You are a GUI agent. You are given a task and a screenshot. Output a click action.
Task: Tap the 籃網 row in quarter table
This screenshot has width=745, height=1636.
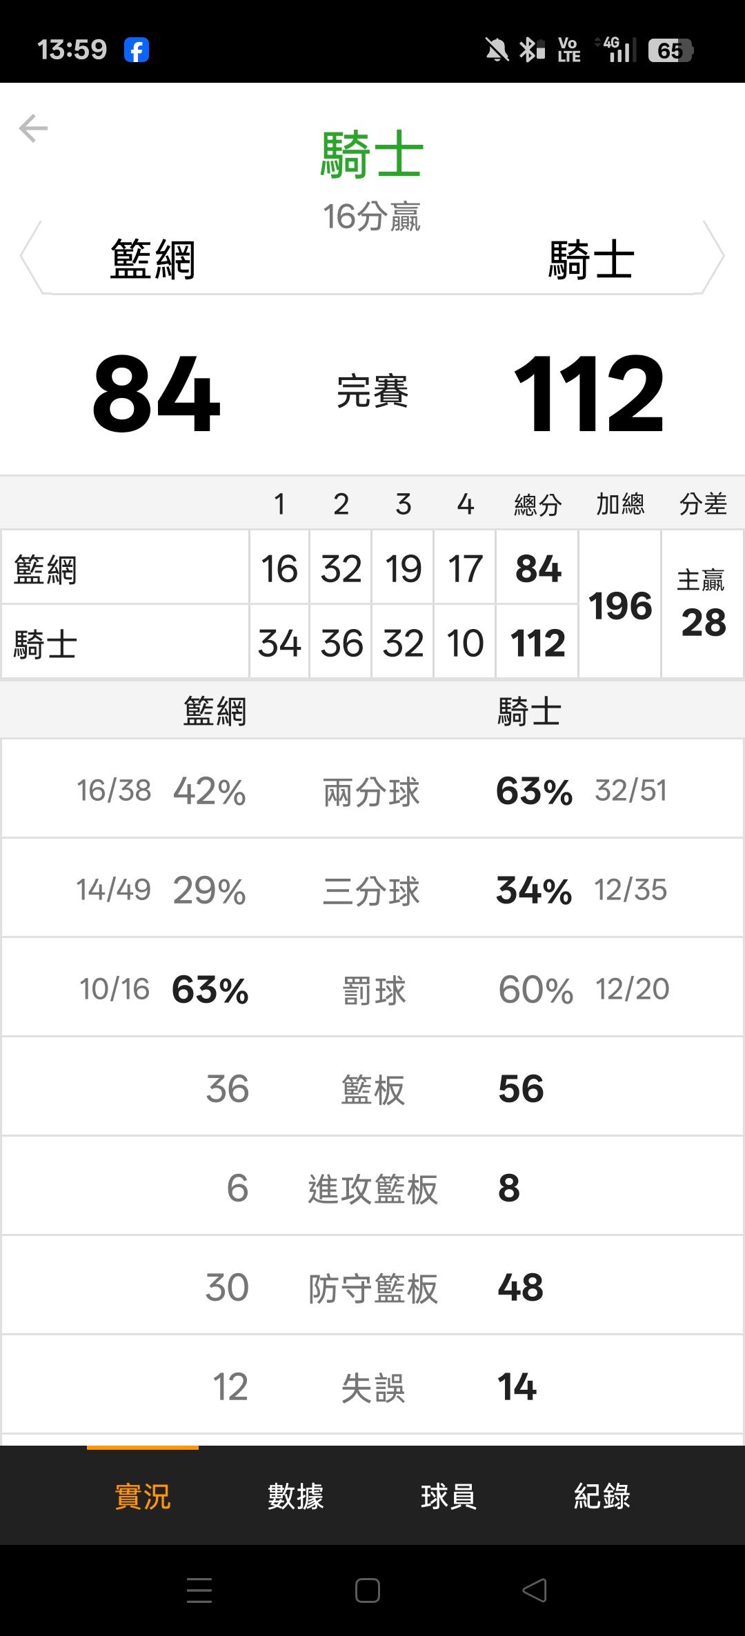pos(124,568)
